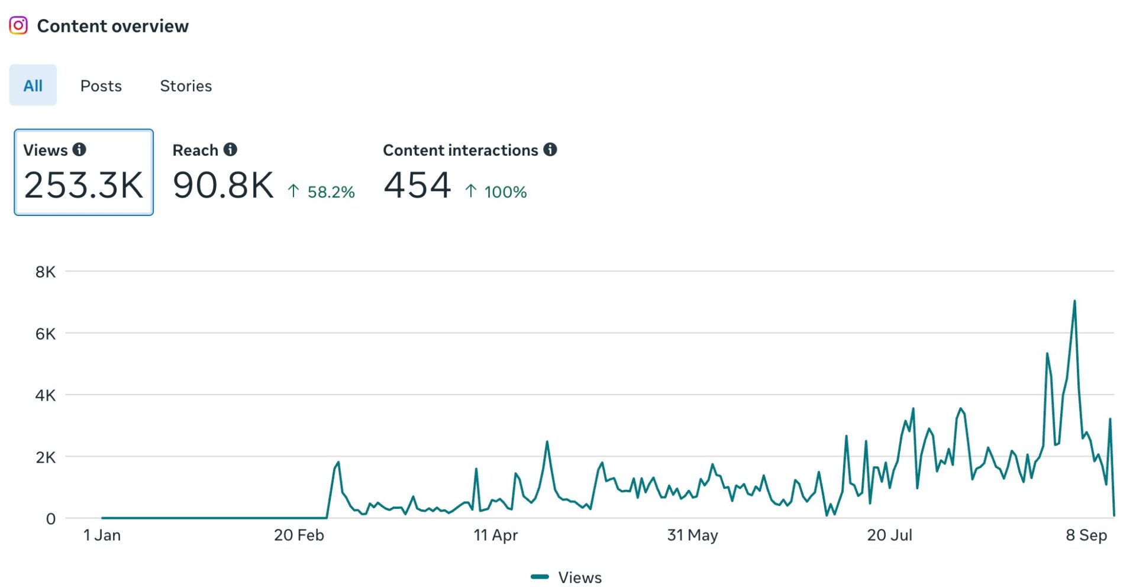Viewport: 1136px width, 587px height.
Task: Click the Instagram logo icon
Action: [x=18, y=25]
